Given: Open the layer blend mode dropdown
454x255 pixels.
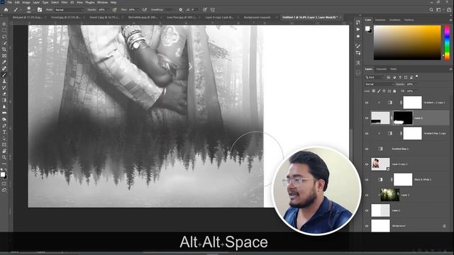Looking at the screenshot, I should [x=379, y=84].
